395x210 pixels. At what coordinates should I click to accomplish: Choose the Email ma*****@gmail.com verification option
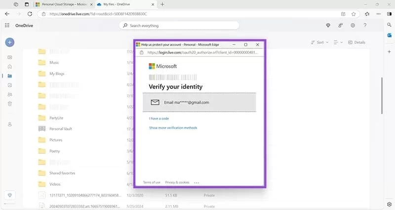pos(202,102)
